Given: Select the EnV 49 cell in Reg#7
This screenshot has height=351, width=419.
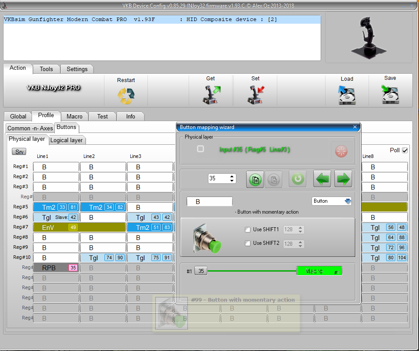Looking at the screenshot, I should tap(56, 227).
